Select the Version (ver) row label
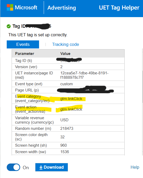This screenshot has width=143, height=178. (26, 67)
